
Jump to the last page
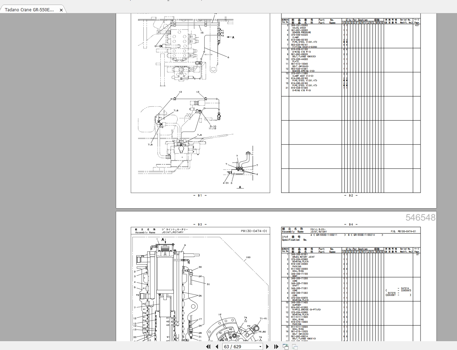276,347
